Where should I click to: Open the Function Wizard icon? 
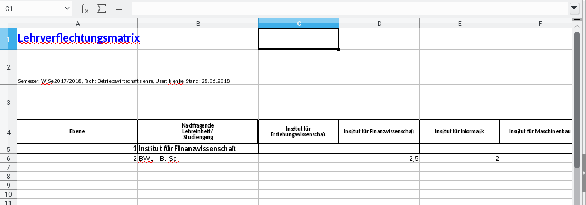pyautogui.click(x=85, y=8)
